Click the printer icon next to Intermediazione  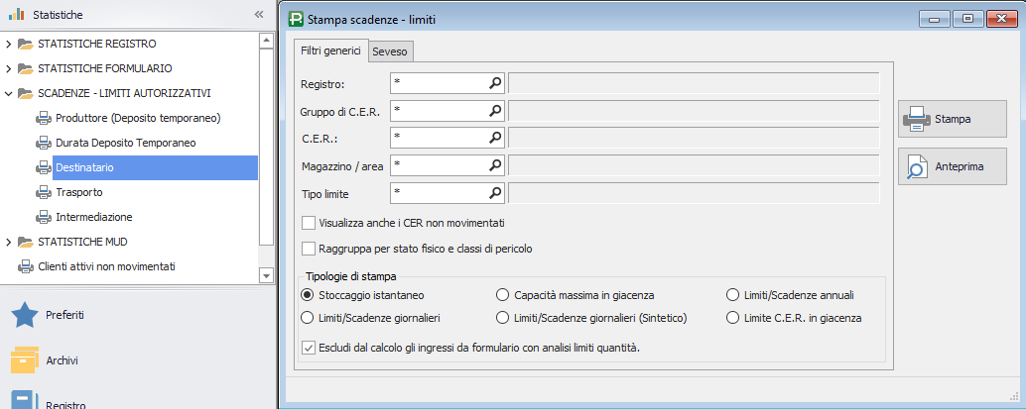[44, 217]
